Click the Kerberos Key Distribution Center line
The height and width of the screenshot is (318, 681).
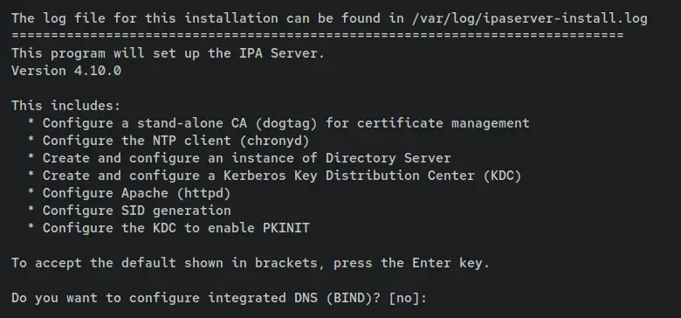tap(274, 176)
